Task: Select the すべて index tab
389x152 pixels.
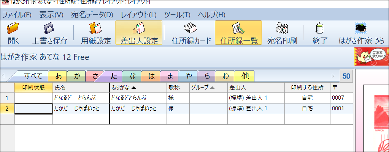Action: [33, 76]
